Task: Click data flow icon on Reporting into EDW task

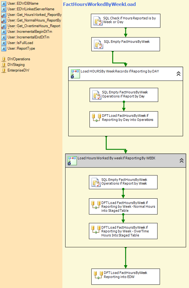Action: pos(99,275)
